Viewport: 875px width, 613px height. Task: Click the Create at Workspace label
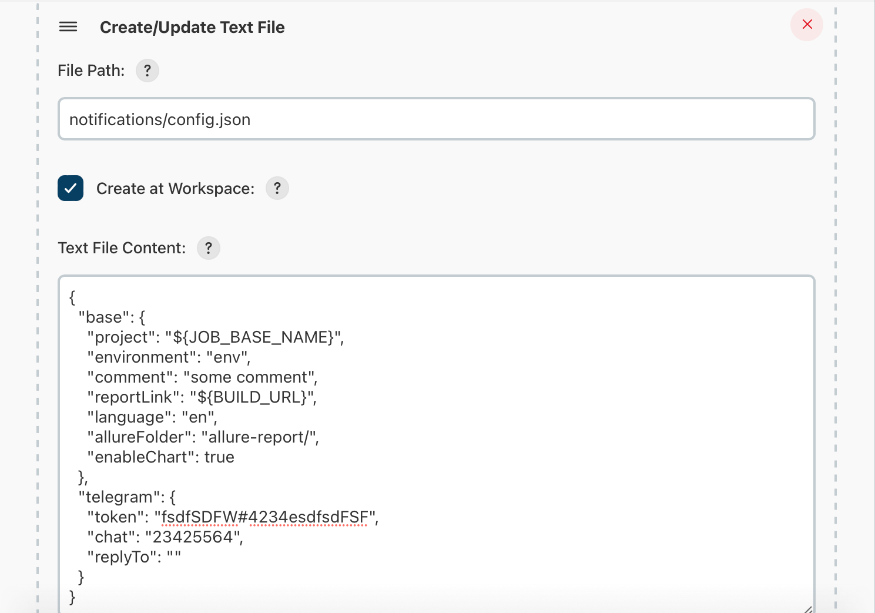[176, 189]
